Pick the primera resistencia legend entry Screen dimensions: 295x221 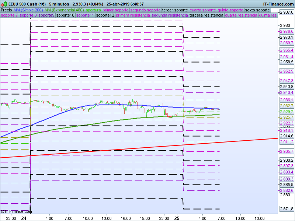133,15
